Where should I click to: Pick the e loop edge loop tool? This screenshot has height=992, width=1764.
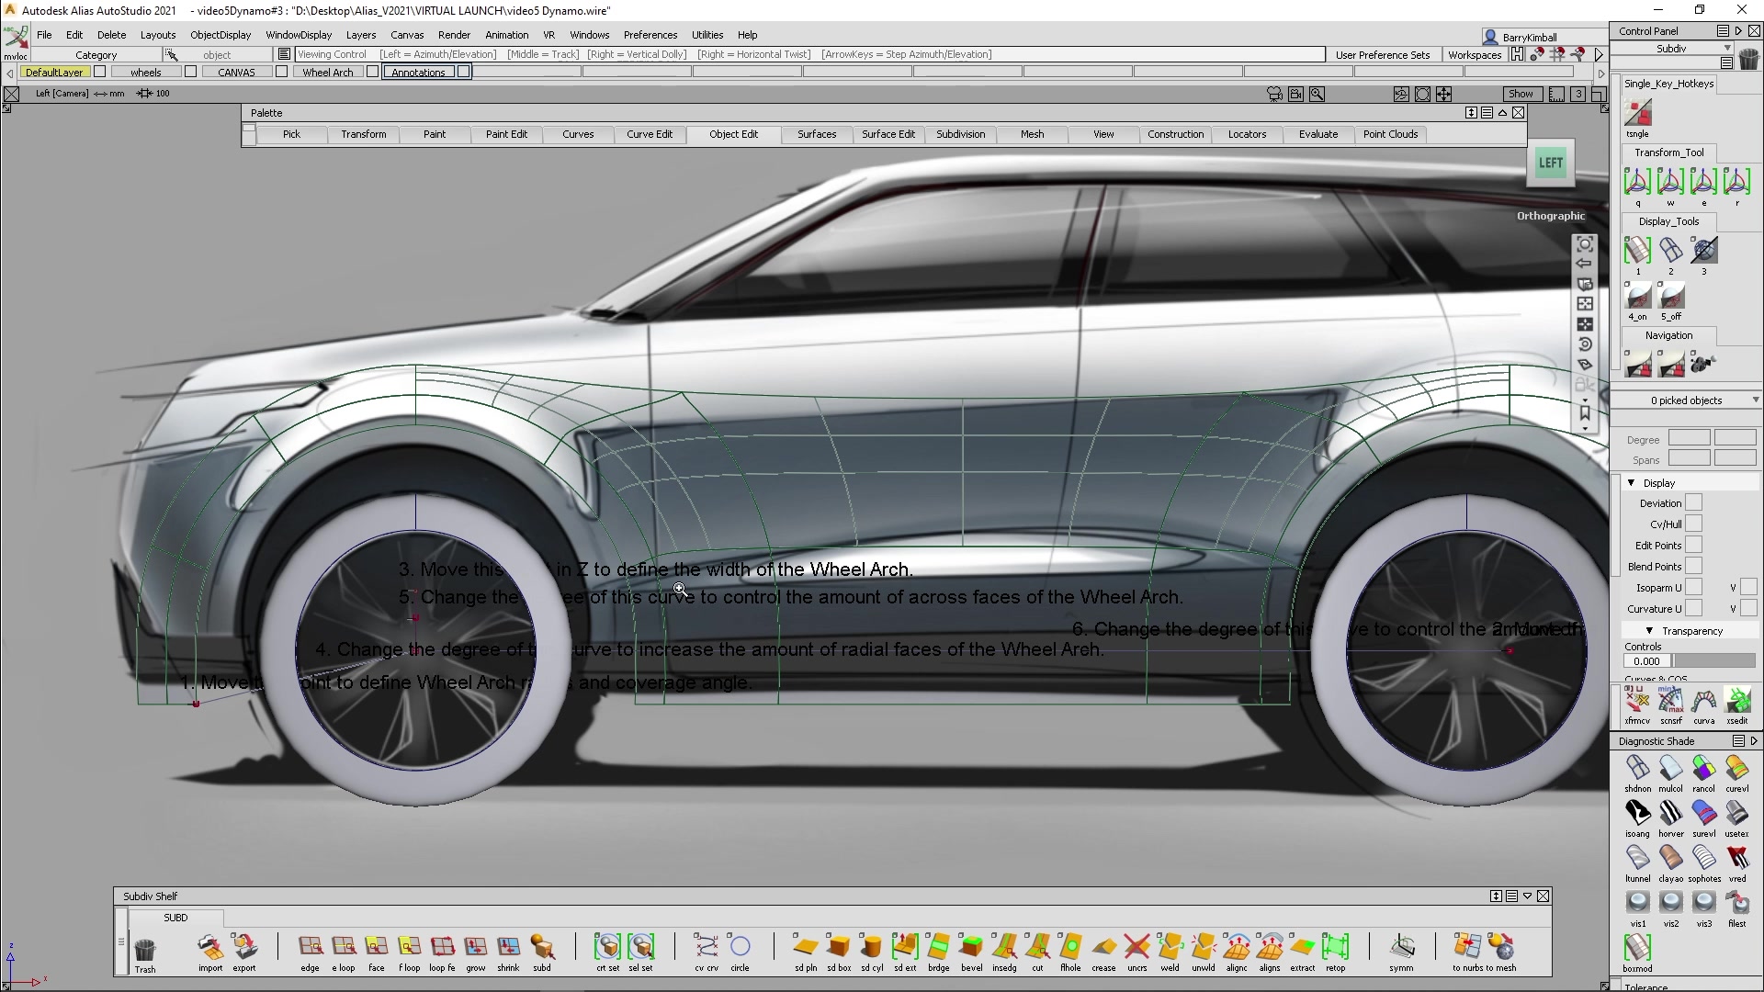point(344,947)
